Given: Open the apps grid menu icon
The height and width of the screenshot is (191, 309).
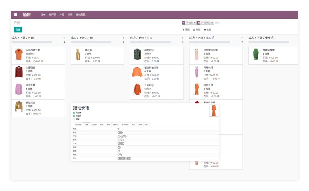Looking at the screenshot, I should click(x=15, y=14).
